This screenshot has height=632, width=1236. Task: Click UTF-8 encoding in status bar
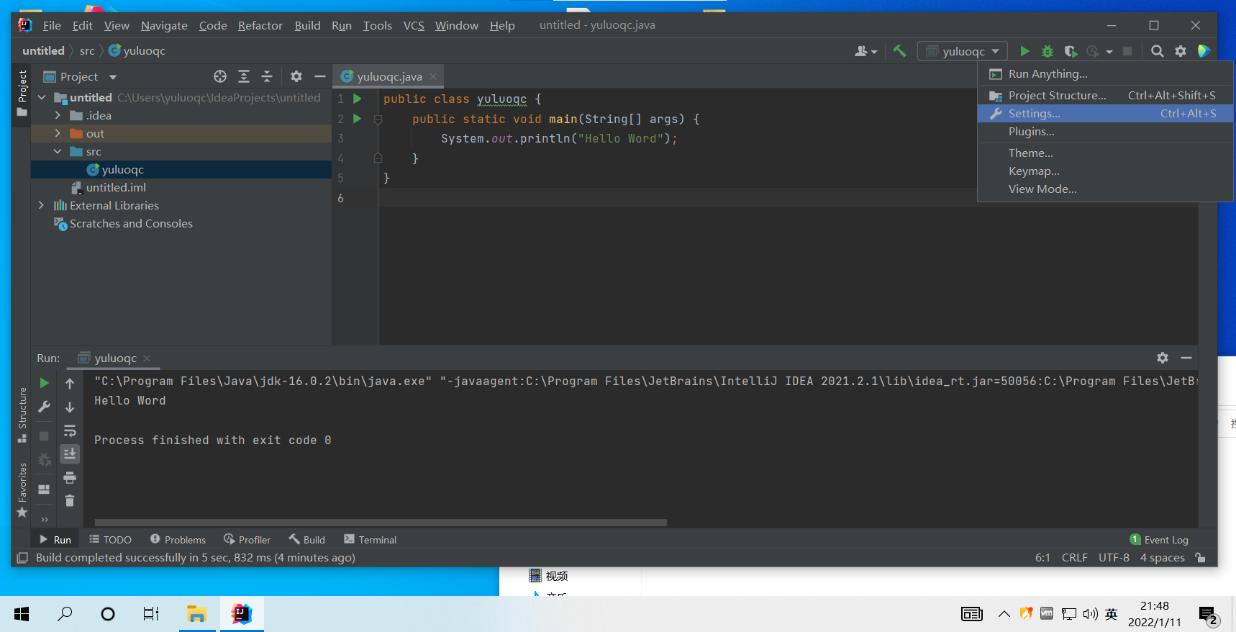(x=1114, y=558)
